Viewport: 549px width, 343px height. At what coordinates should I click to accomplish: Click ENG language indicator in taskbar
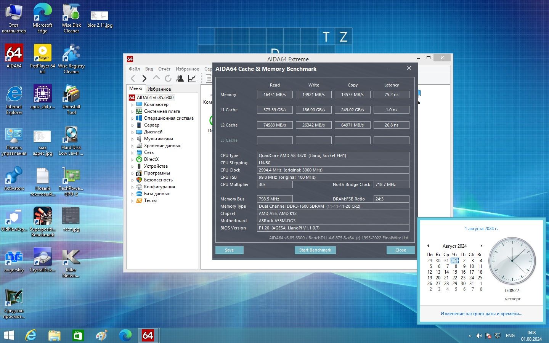pos(510,336)
